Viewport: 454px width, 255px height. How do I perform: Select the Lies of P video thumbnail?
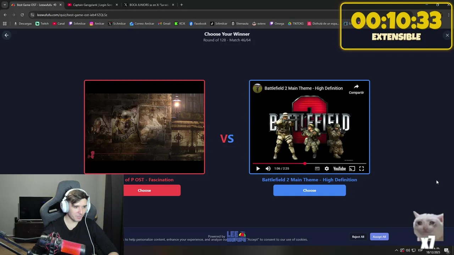click(x=144, y=127)
